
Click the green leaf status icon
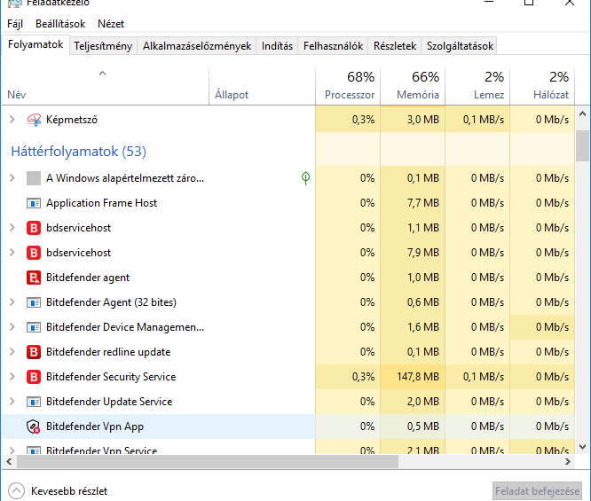pyautogui.click(x=305, y=178)
